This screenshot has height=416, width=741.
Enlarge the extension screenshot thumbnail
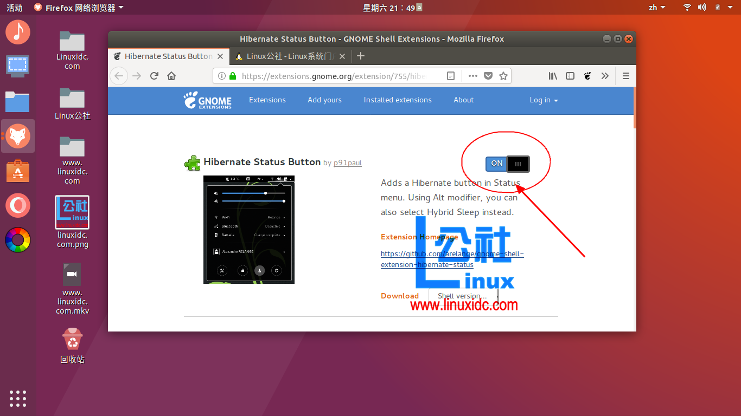point(249,229)
